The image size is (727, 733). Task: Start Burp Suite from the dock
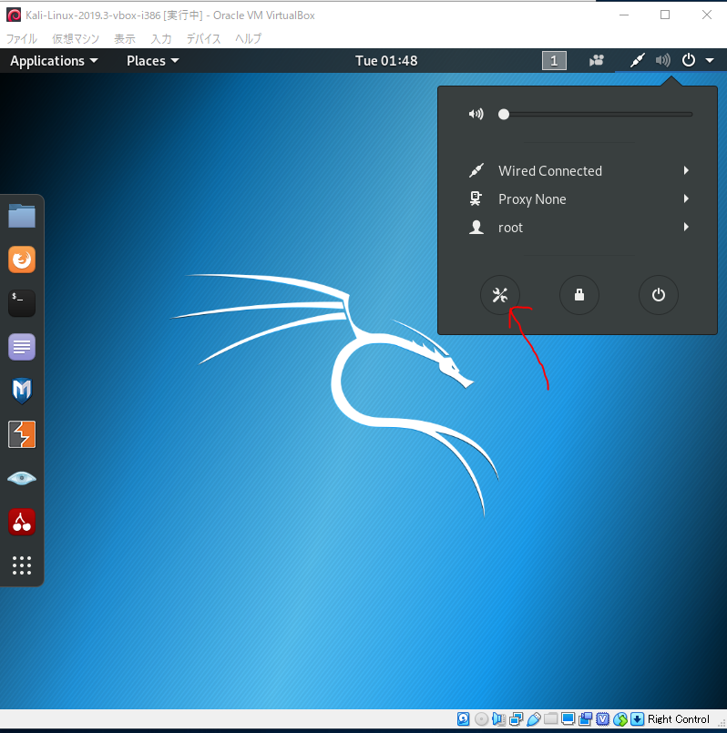click(22, 434)
